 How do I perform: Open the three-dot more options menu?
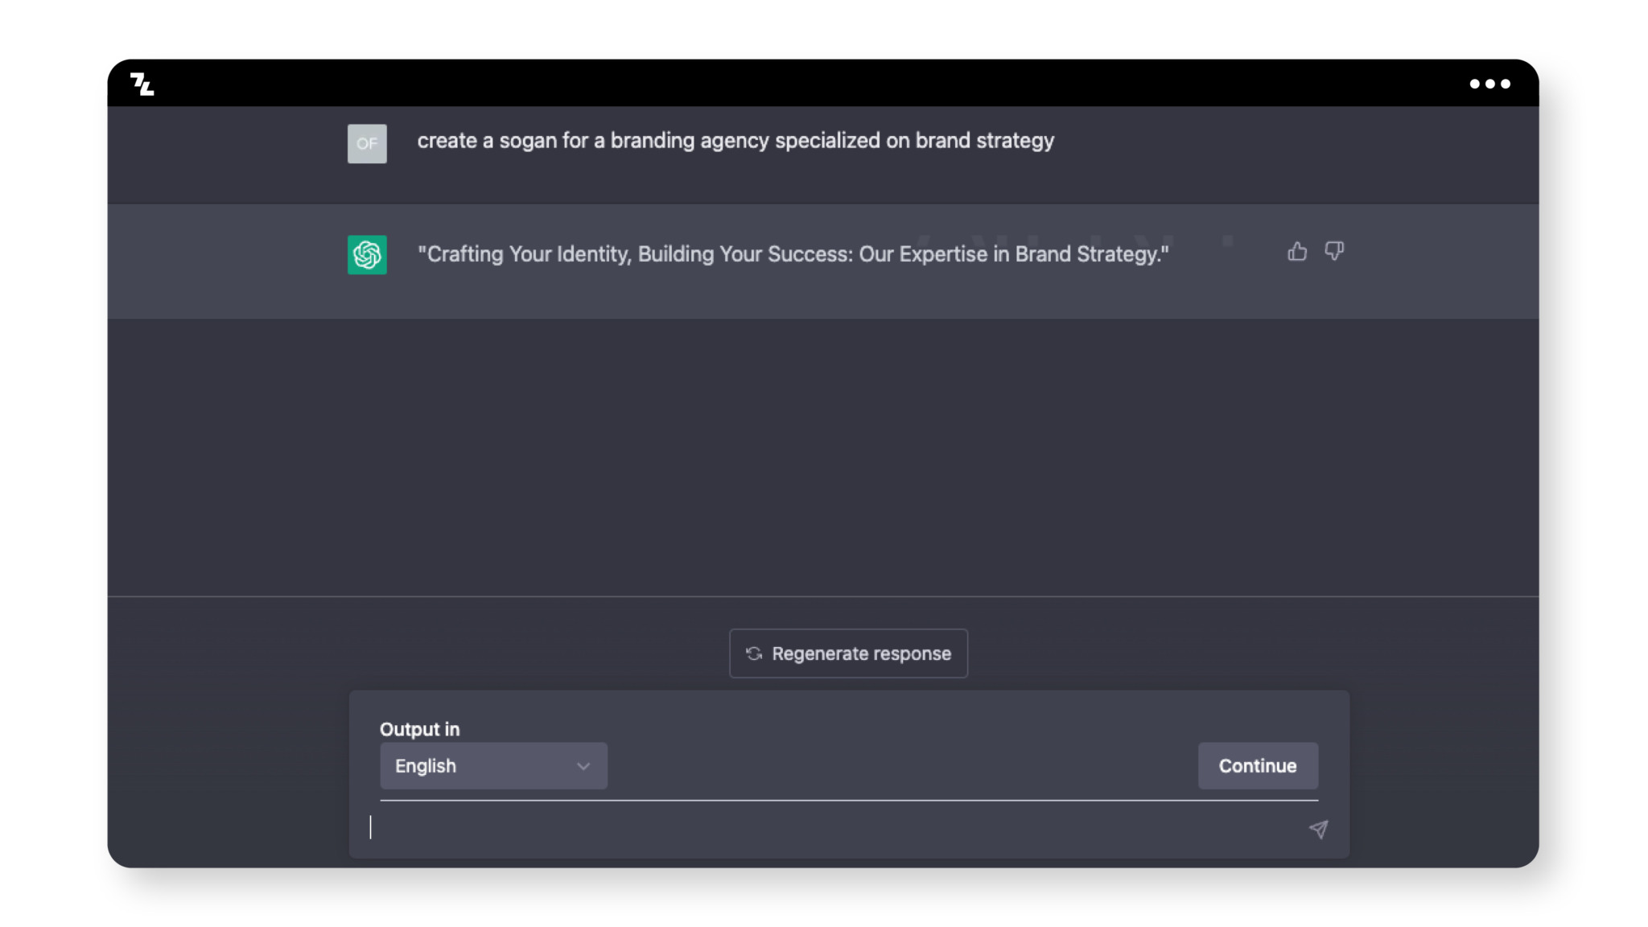[x=1489, y=84]
